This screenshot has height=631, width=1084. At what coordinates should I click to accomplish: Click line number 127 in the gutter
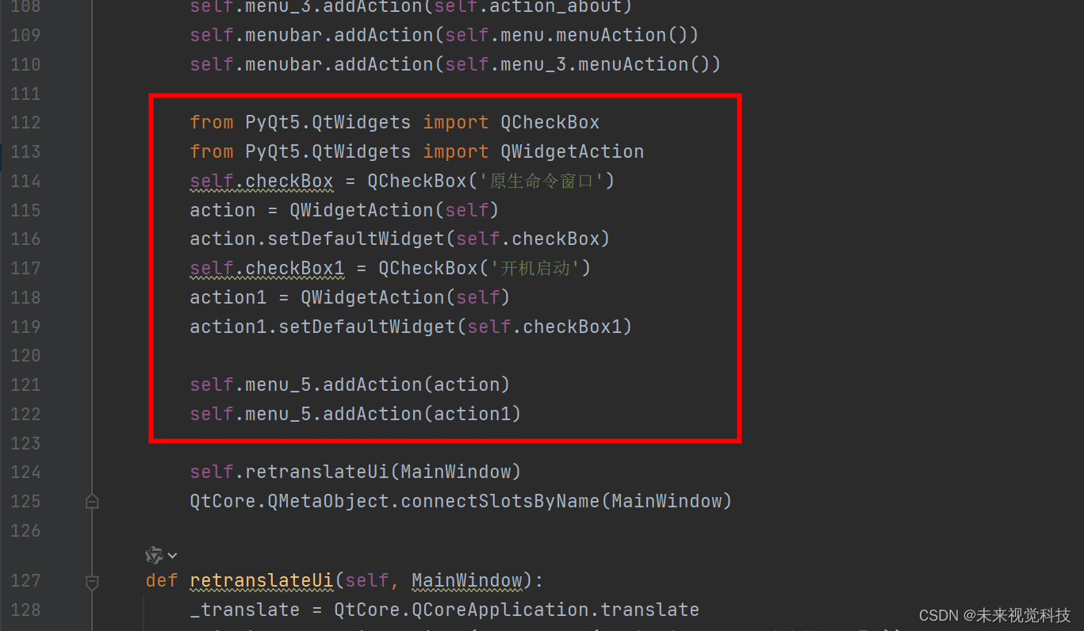(25, 581)
